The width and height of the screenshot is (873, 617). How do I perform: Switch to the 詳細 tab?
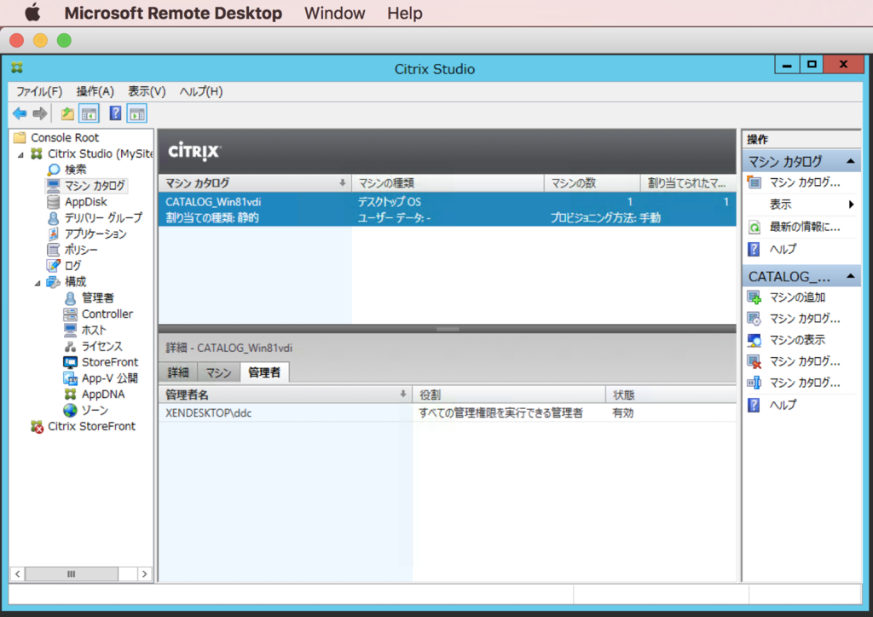(x=178, y=372)
